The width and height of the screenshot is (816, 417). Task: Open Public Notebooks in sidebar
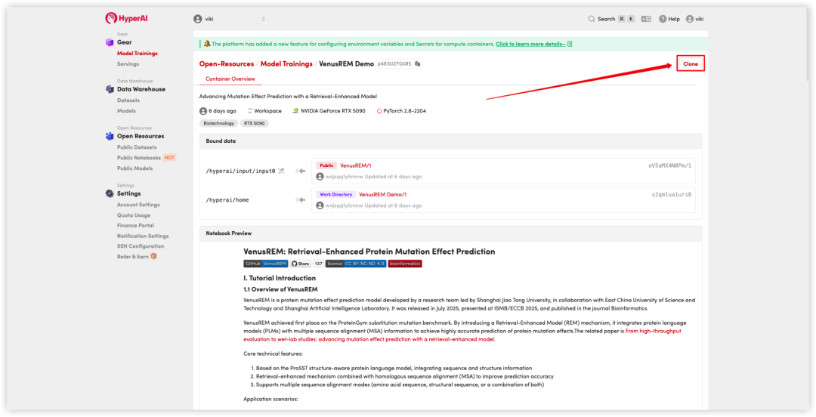coord(139,158)
